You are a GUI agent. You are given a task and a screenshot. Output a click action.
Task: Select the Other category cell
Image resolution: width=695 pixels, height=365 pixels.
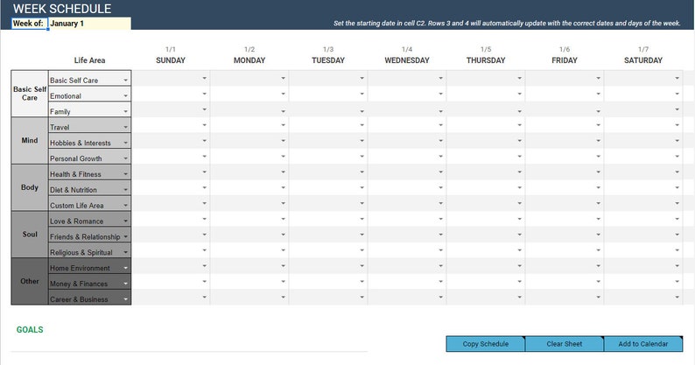click(x=30, y=281)
